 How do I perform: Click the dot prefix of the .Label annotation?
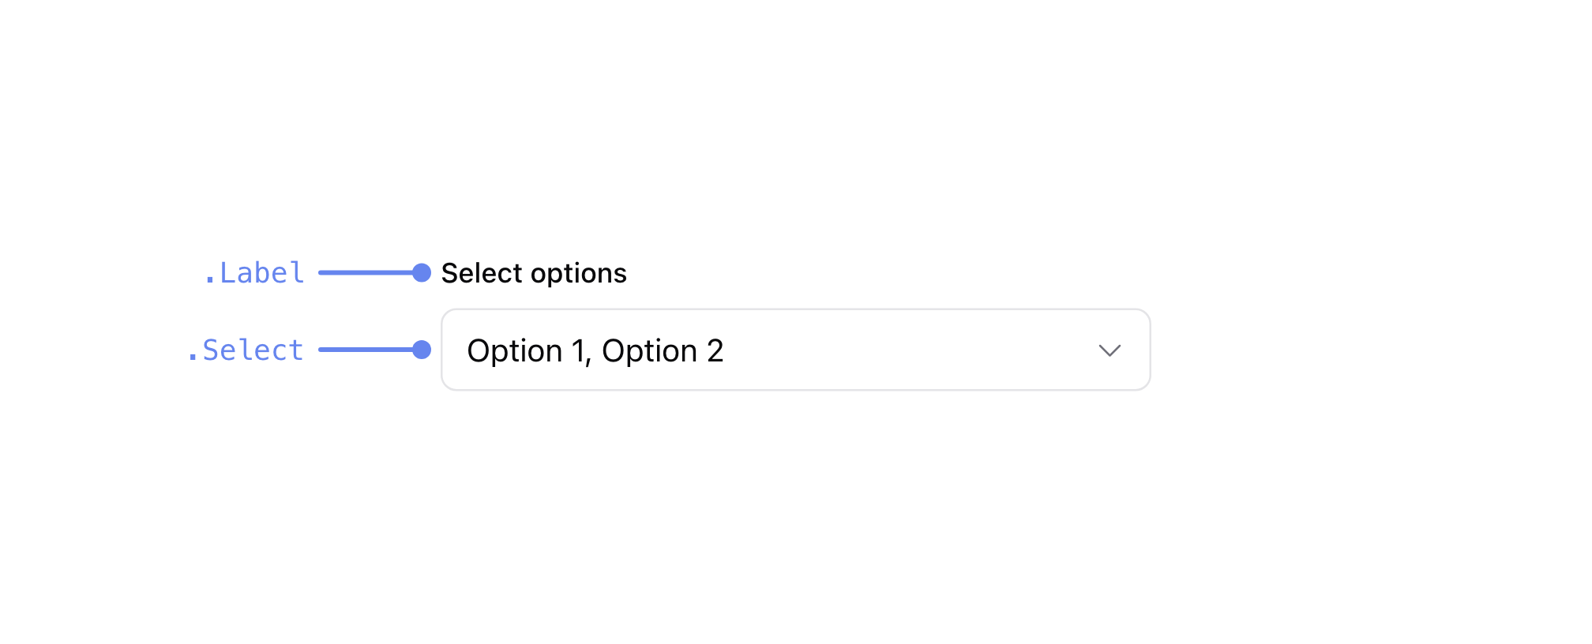point(209,281)
